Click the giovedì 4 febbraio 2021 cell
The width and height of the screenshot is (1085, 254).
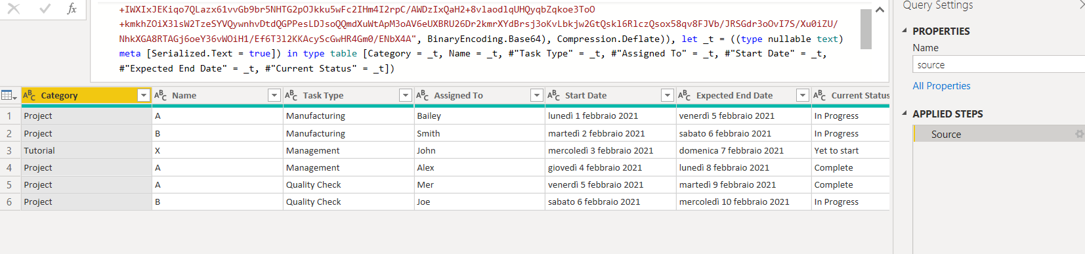611,167
